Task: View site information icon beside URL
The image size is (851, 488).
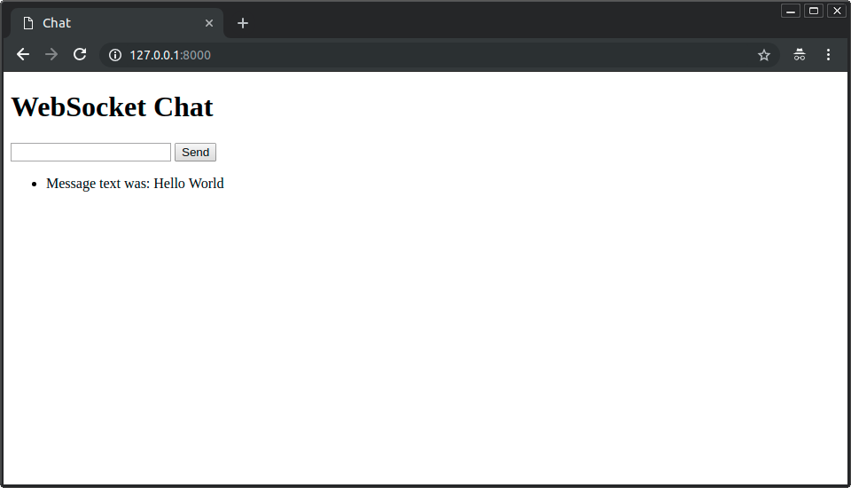Action: (x=114, y=55)
